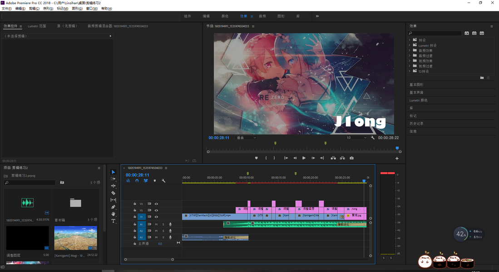Hide track V2 with eye icon

click(156, 210)
